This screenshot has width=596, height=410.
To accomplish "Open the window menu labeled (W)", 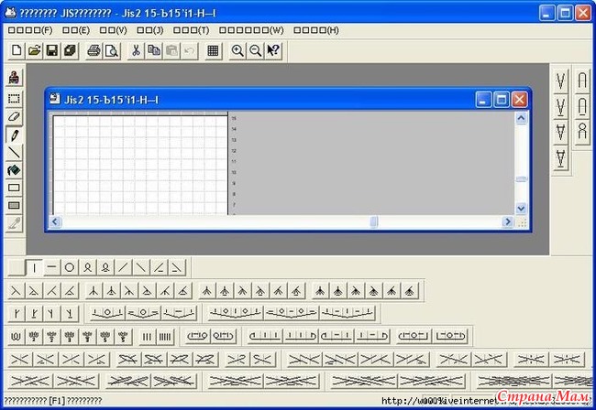I will (251, 30).
